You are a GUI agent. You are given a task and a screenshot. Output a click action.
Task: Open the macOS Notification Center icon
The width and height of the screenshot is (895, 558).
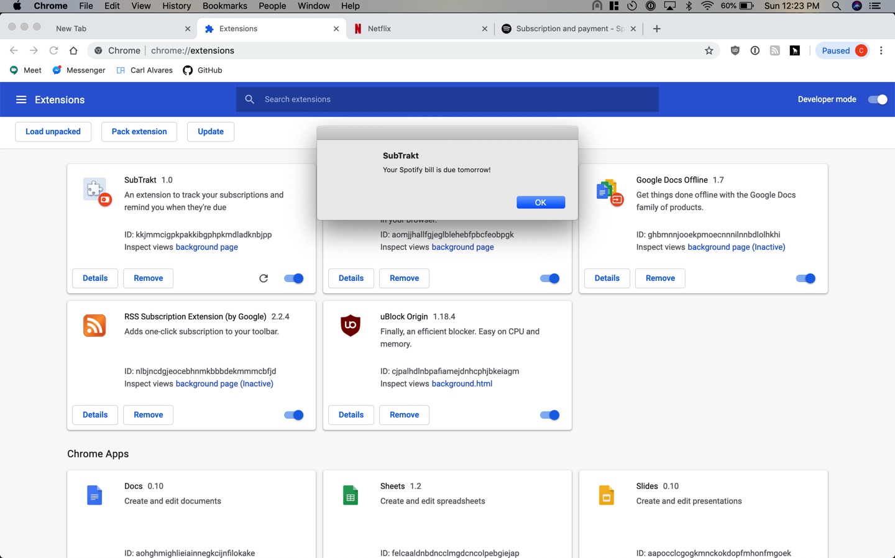tap(875, 6)
